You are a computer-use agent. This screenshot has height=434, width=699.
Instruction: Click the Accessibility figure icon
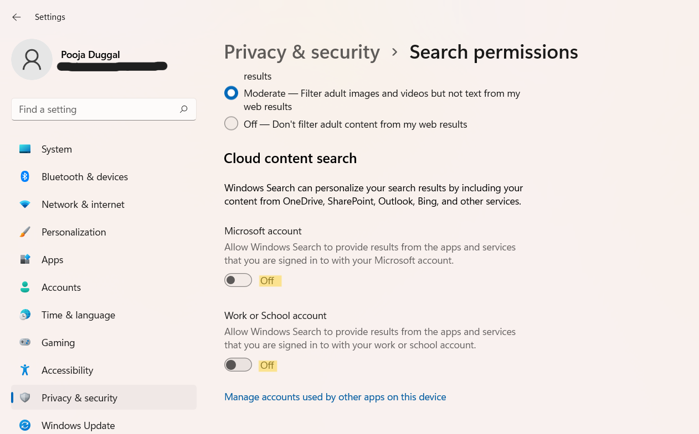(25, 370)
